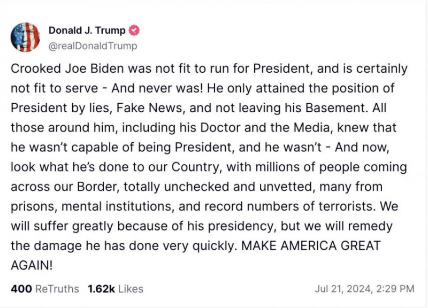View the 1.62k Likes count

point(102,289)
